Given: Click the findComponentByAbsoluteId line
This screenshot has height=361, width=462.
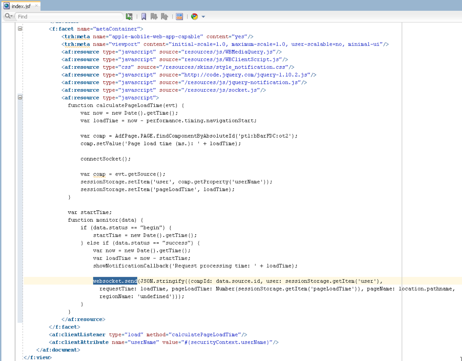Looking at the screenshot, I should (x=189, y=136).
